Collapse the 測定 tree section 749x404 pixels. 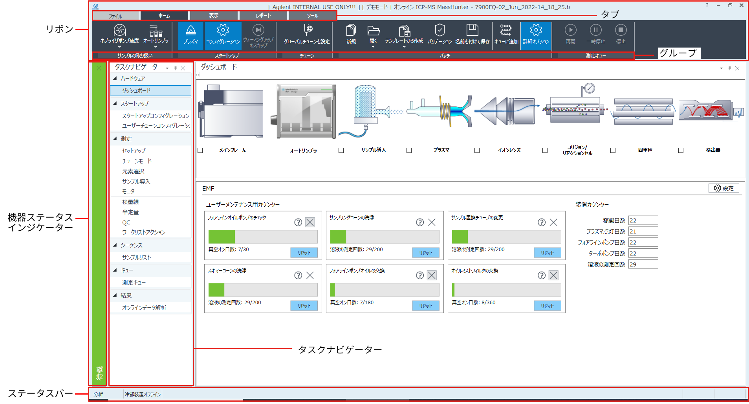[x=115, y=138]
